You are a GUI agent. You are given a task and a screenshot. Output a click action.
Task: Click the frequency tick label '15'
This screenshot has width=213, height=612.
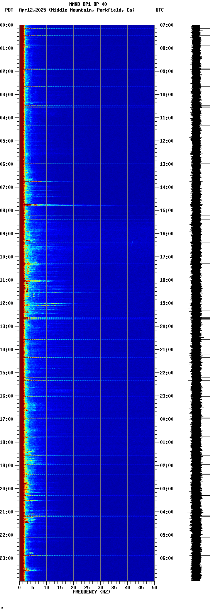pyautogui.click(x=60, y=588)
